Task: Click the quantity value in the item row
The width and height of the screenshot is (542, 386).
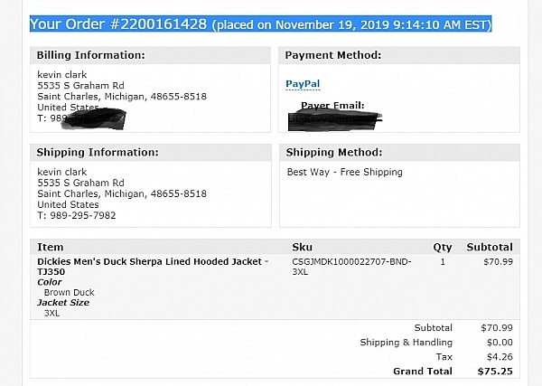Action: pos(443,261)
